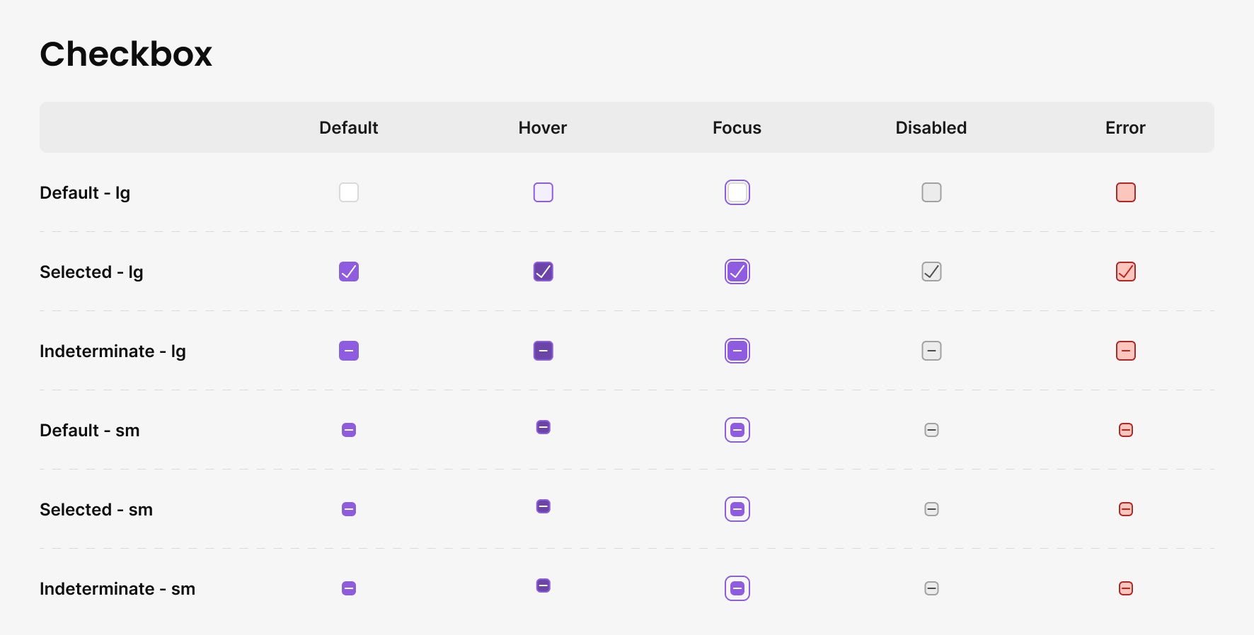This screenshot has height=635, width=1254.
Task: Toggle Indeterminate - lg checkbox in Default column
Action: [x=349, y=351]
